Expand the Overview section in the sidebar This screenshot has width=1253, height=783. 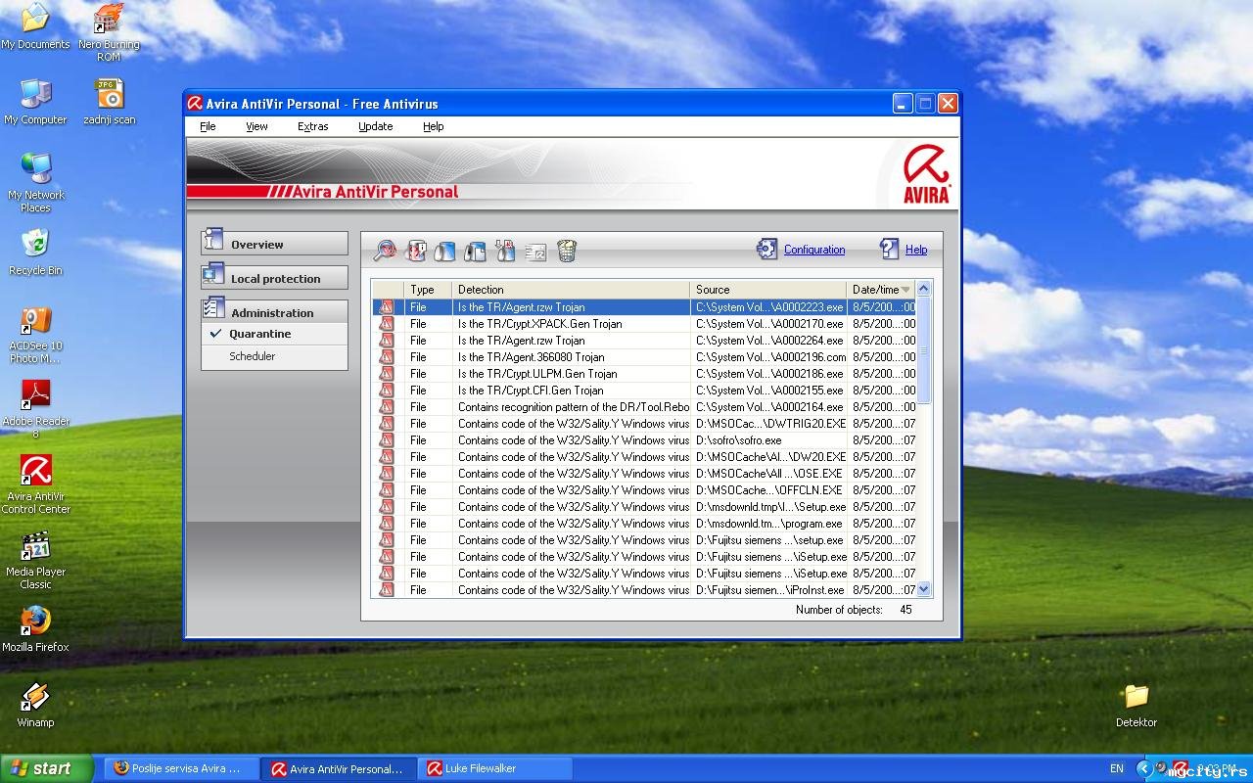274,244
